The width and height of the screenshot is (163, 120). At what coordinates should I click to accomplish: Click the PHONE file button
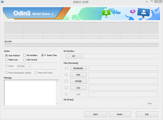coord(78,81)
